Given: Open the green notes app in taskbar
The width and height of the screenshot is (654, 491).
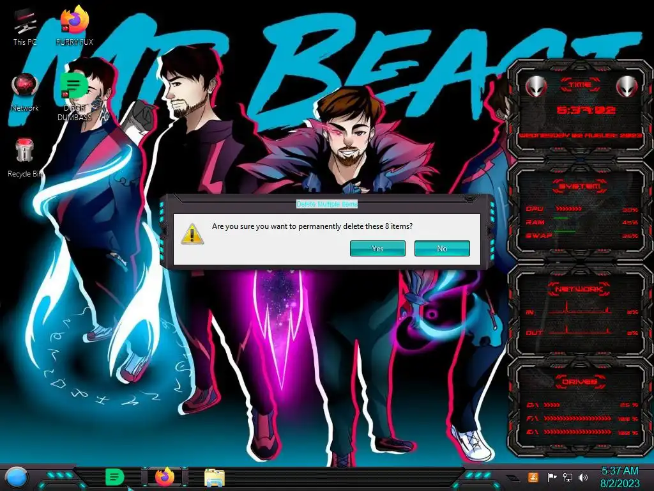Looking at the screenshot, I should (x=115, y=477).
